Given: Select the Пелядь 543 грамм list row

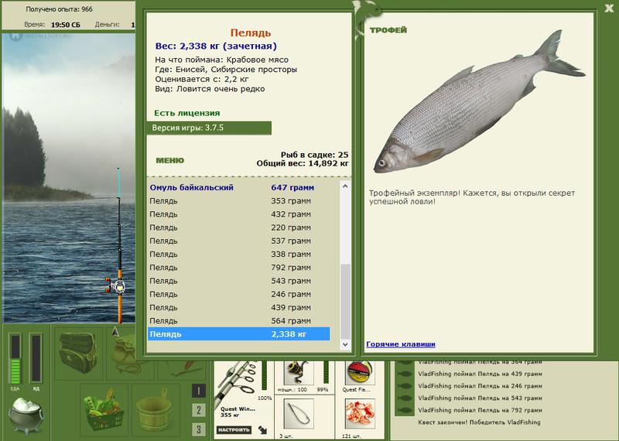Looking at the screenshot, I should pyautogui.click(x=239, y=281).
